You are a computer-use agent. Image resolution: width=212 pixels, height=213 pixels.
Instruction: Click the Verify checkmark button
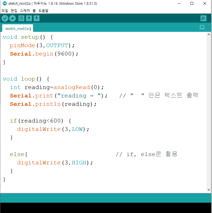click(x=5, y=18)
